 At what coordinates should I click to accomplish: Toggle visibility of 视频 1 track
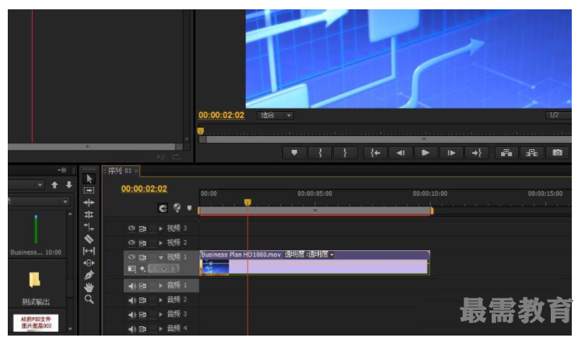[x=131, y=257]
